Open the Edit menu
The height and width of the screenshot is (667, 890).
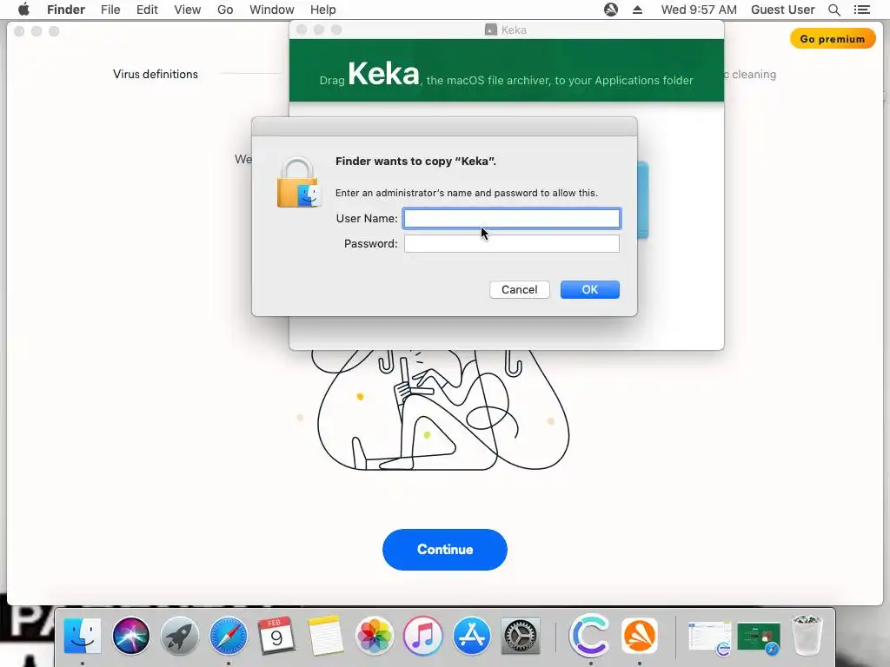point(147,10)
